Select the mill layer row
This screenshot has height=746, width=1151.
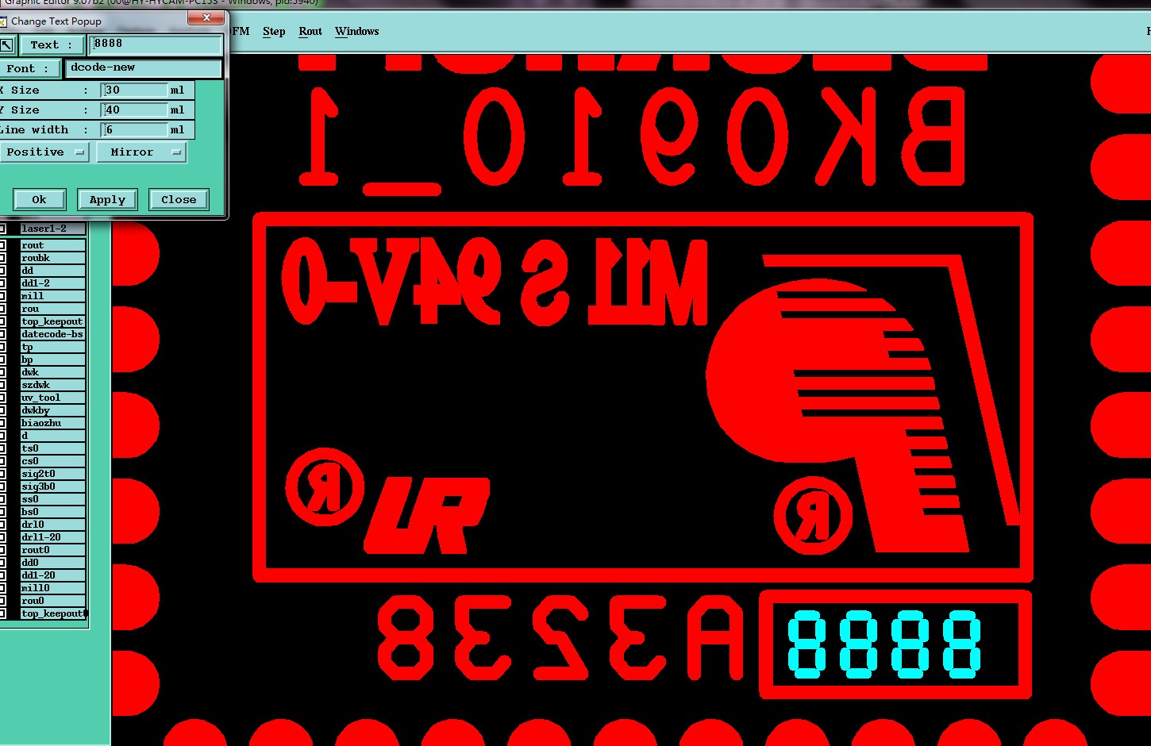52,296
